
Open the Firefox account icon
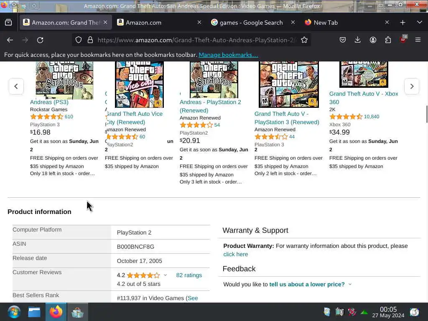tap(373, 40)
